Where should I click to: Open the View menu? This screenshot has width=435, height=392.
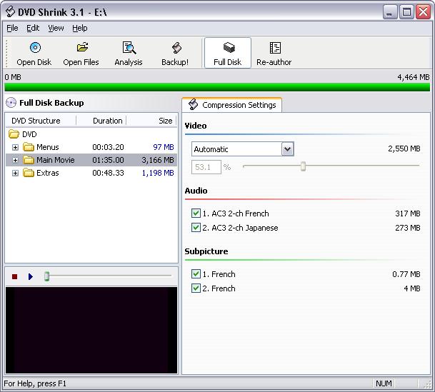point(56,28)
